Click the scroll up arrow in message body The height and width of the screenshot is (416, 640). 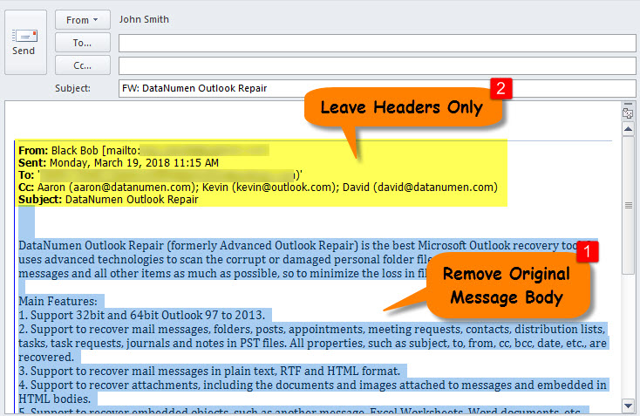tap(627, 127)
